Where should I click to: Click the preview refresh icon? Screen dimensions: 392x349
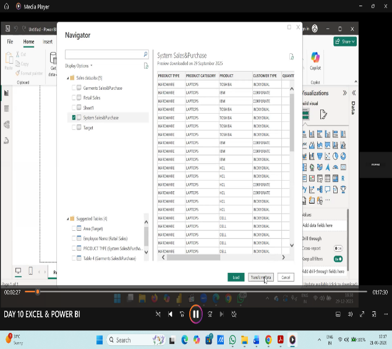(x=291, y=56)
